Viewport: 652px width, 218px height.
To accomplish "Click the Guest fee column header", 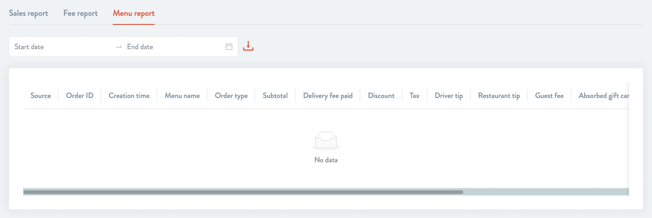I will [549, 95].
